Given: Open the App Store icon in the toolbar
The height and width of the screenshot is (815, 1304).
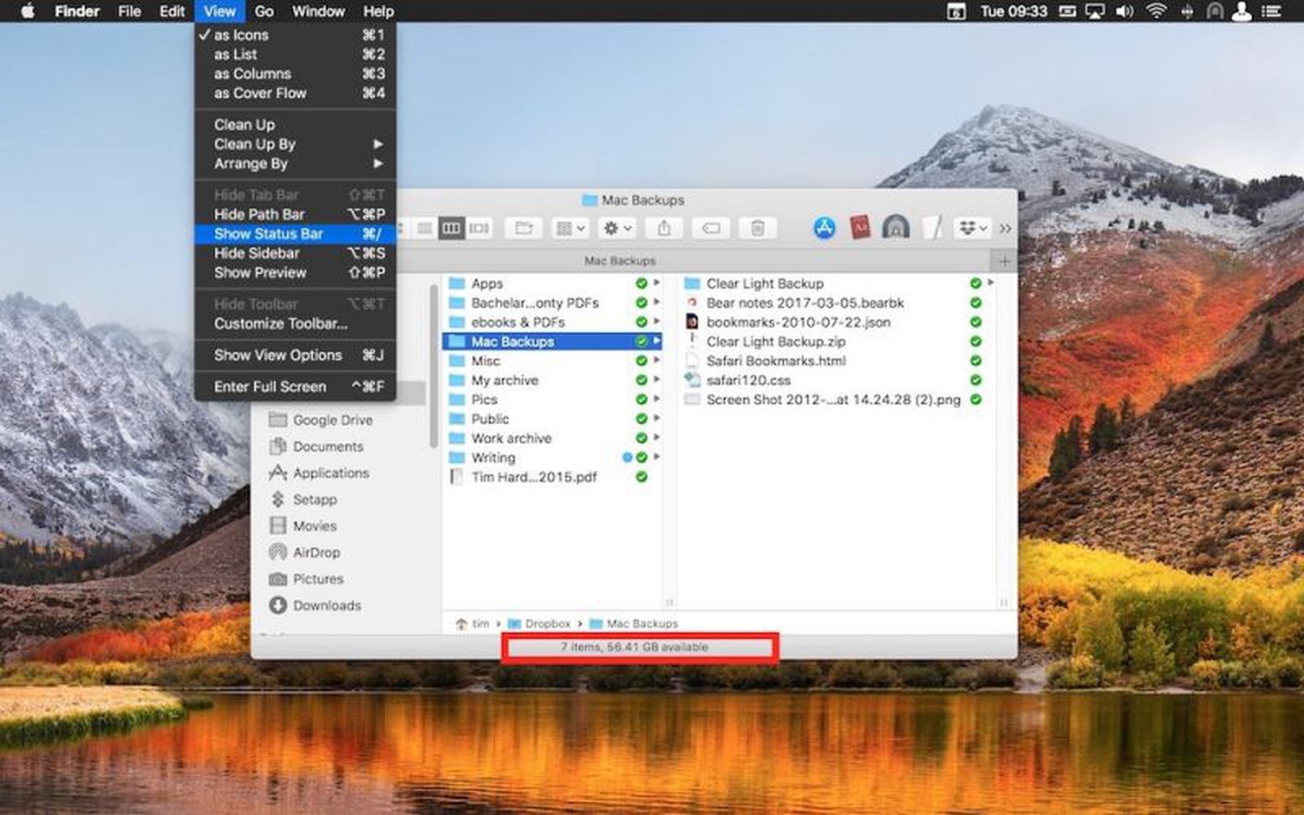Looking at the screenshot, I should tap(824, 229).
